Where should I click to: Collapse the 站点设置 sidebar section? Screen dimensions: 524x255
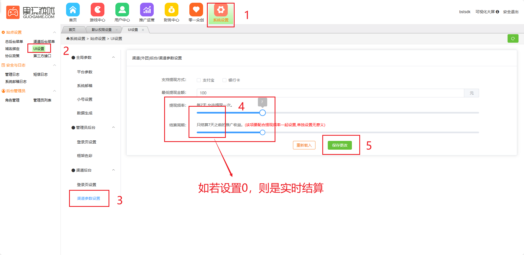55,32
